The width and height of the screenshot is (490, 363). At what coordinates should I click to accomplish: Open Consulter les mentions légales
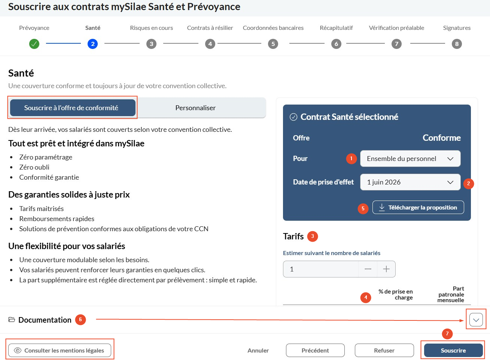(60, 350)
